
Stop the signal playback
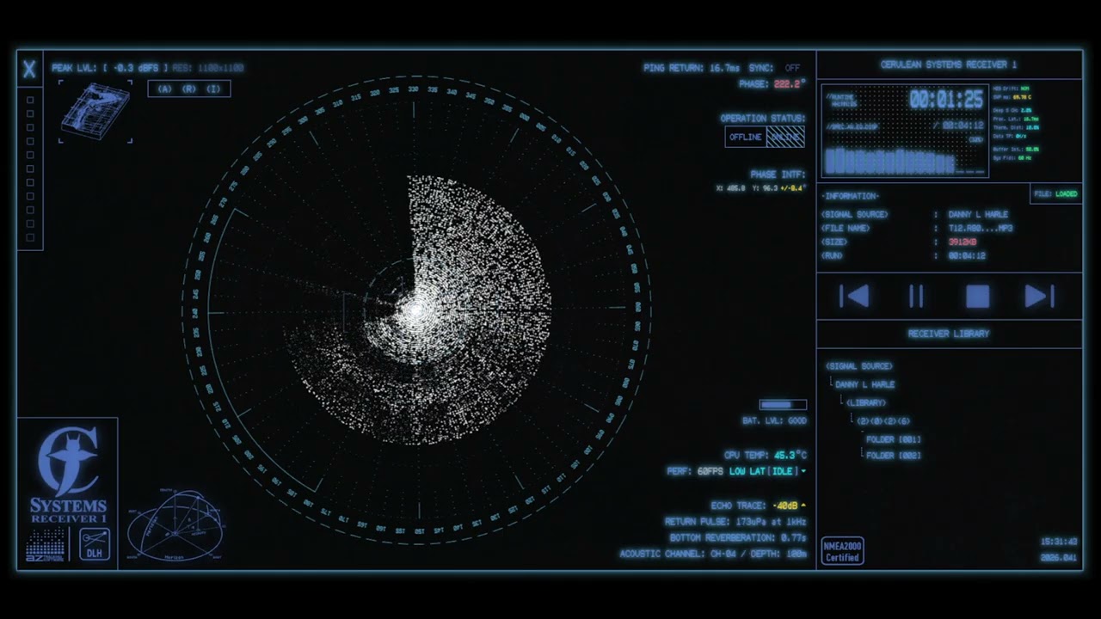tap(978, 297)
